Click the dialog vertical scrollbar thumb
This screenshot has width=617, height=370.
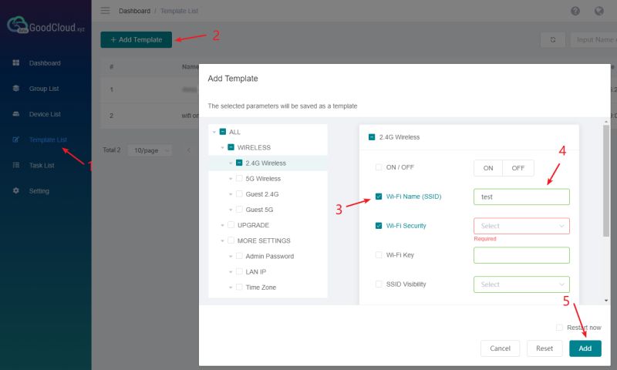[x=606, y=181]
